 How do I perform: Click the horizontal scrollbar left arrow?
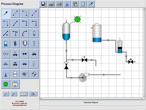41,98
